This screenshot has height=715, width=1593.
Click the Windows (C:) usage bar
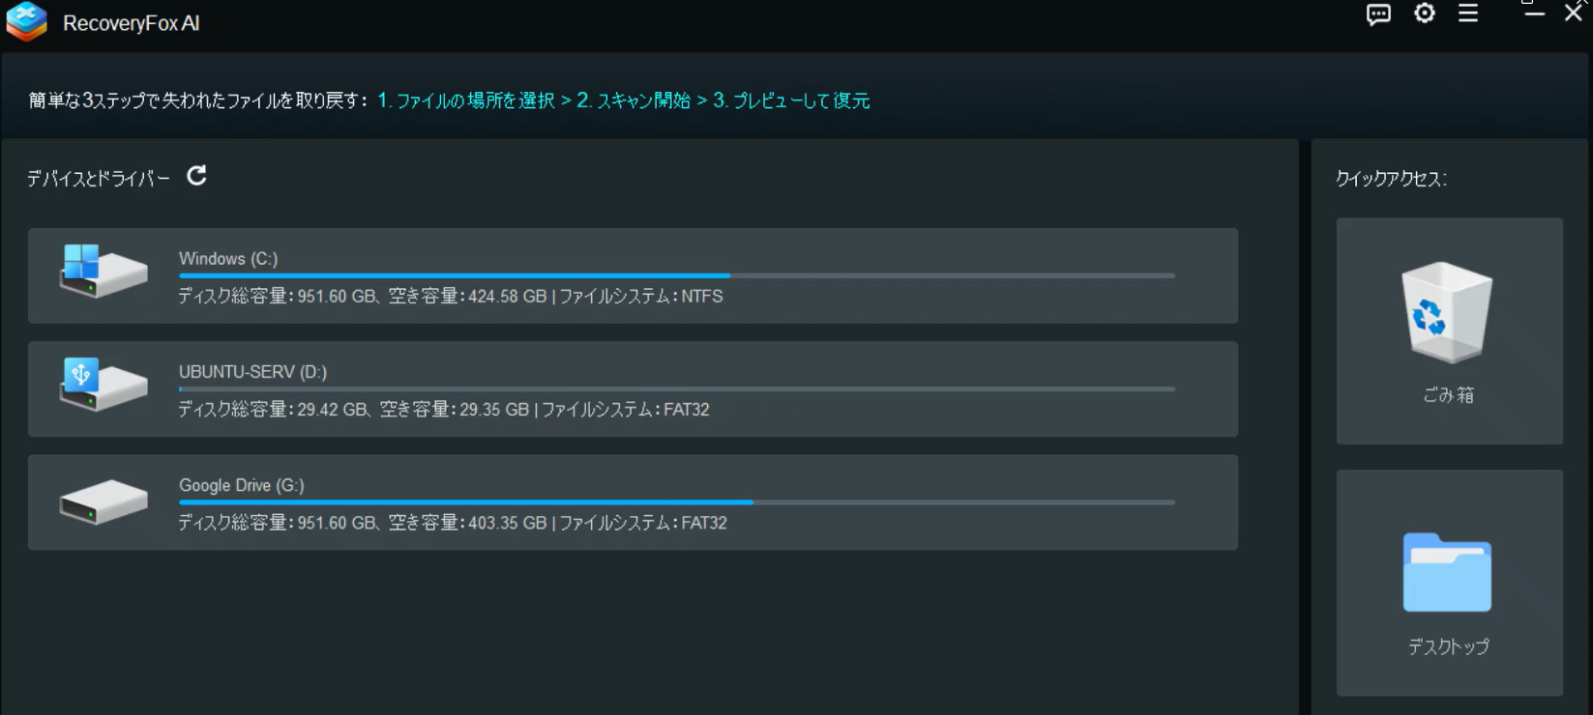[676, 276]
